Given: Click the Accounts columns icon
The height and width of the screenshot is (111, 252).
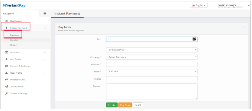Looking at the screenshot, I should click(x=6, y=53).
